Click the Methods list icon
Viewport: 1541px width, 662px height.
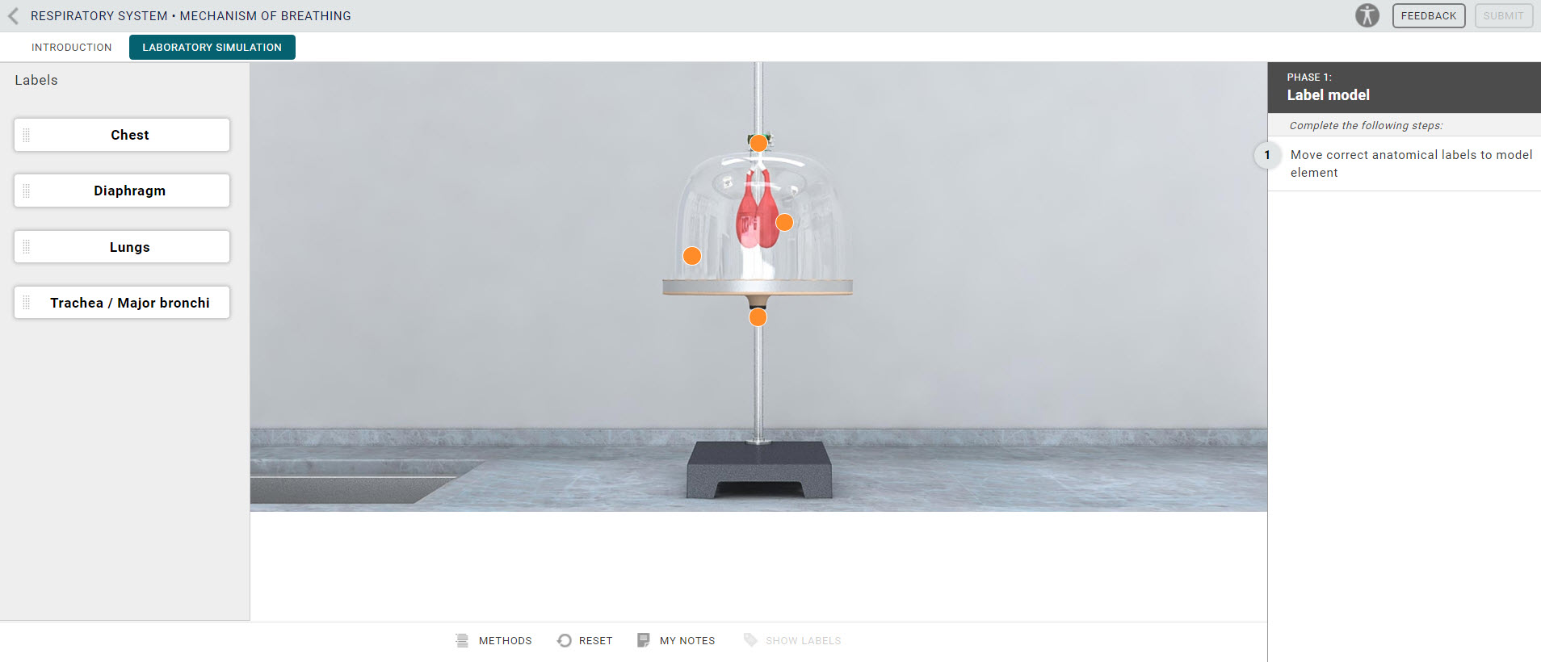pyautogui.click(x=462, y=640)
